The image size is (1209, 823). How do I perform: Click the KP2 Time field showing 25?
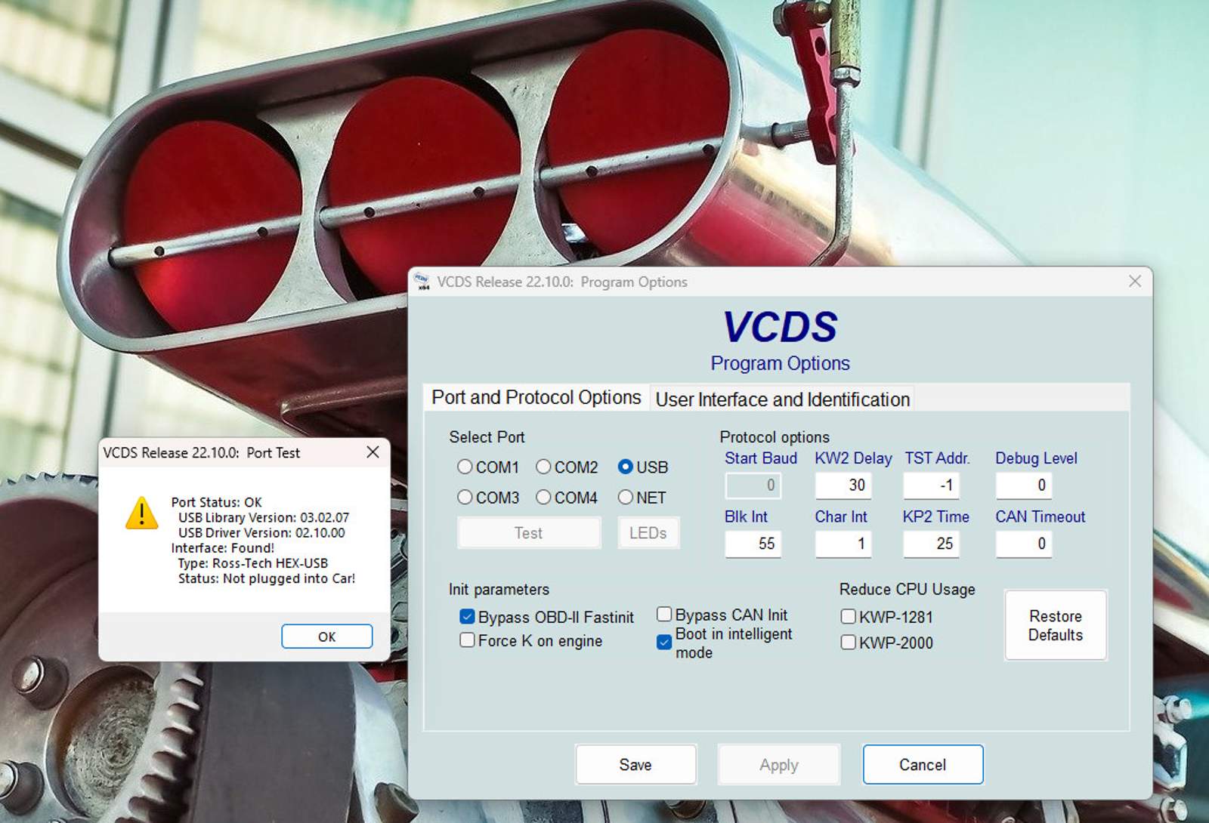pyautogui.click(x=931, y=543)
